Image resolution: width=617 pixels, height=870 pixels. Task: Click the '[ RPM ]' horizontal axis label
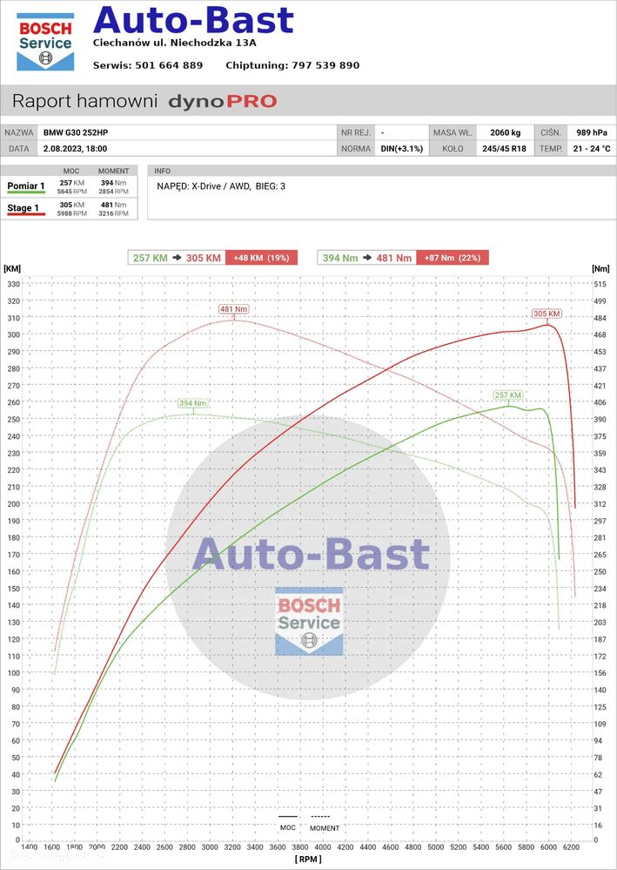click(x=308, y=859)
